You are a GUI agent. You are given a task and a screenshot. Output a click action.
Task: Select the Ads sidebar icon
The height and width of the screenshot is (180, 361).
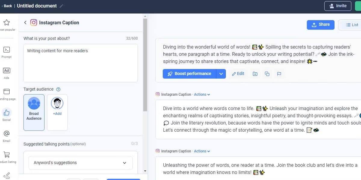point(7,71)
